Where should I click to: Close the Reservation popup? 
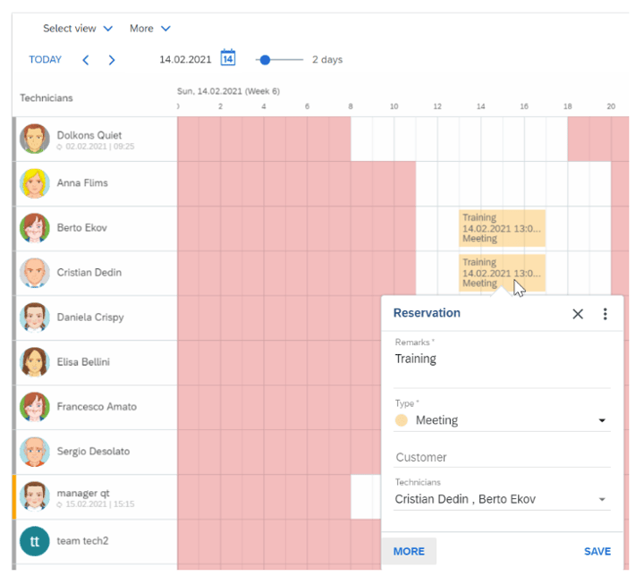pyautogui.click(x=578, y=314)
